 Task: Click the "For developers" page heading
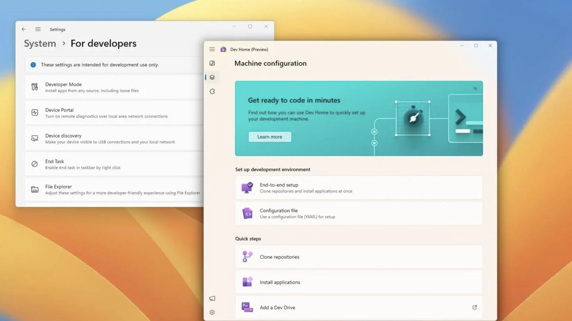(103, 44)
